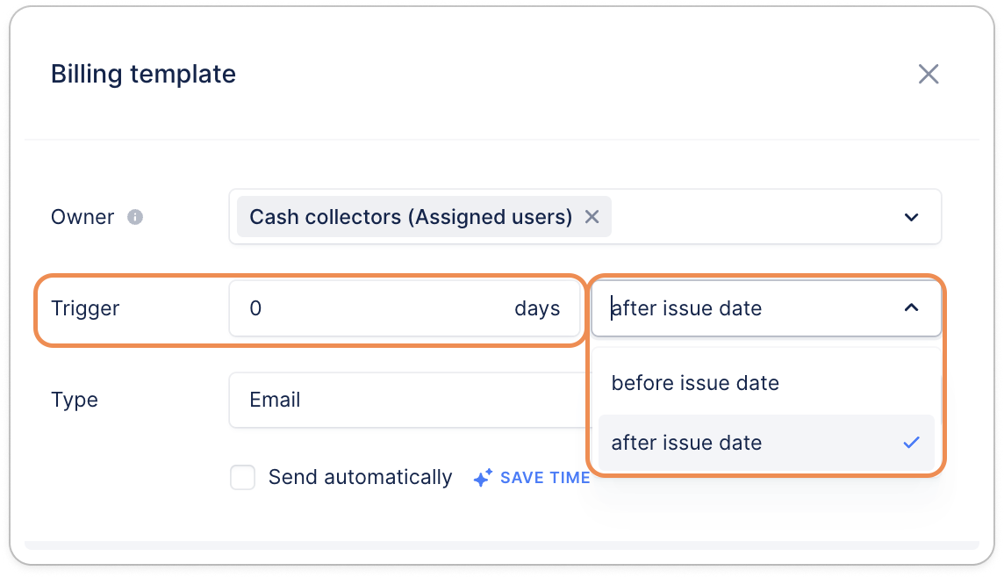Enable the Send automatically checkbox
The image size is (1004, 578).
242,477
